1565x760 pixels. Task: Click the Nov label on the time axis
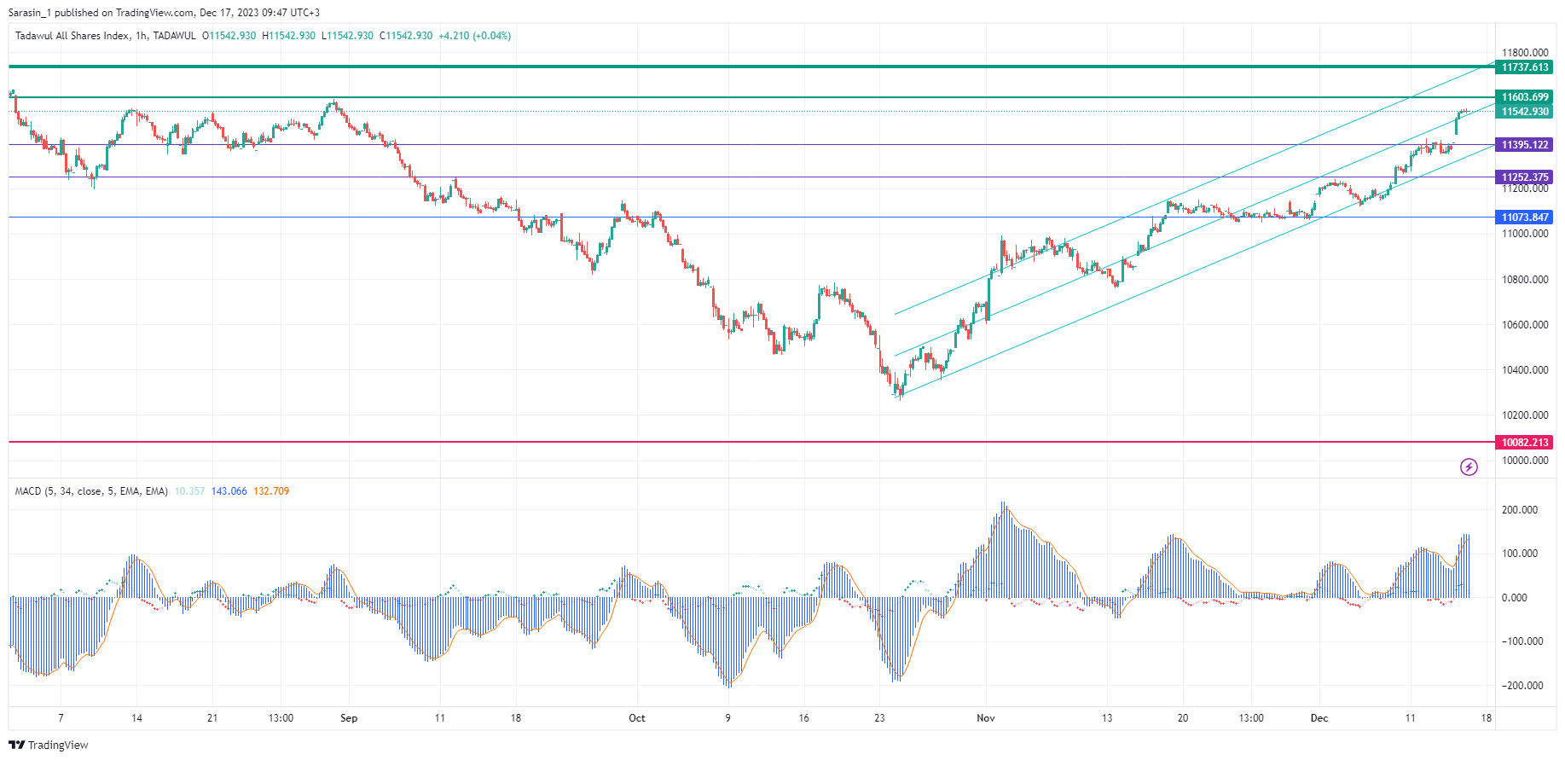(986, 718)
